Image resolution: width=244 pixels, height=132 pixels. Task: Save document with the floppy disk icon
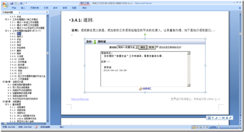(x=12, y=3)
